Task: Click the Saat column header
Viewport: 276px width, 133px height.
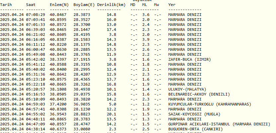Action: [x=31, y=5]
